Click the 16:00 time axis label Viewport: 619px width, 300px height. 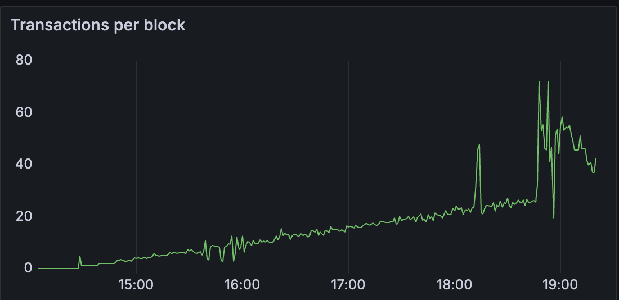[242, 284]
